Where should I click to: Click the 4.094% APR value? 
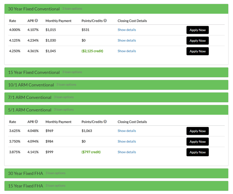pyautogui.click(x=33, y=141)
